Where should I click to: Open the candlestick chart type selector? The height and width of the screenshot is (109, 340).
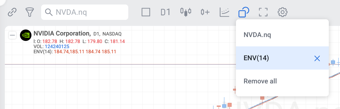[186, 12]
